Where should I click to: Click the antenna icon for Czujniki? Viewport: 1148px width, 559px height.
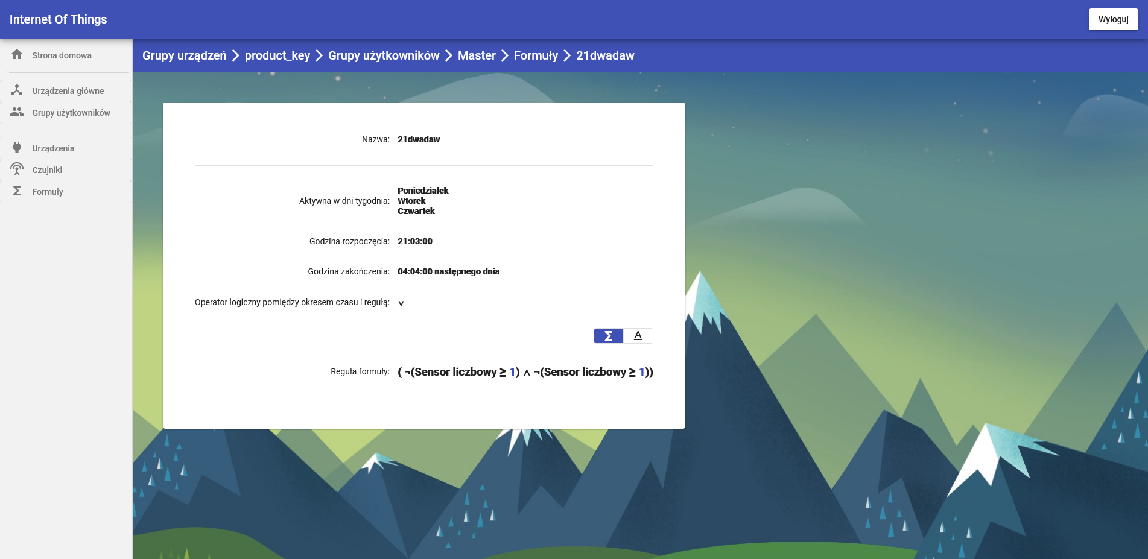[x=17, y=169]
